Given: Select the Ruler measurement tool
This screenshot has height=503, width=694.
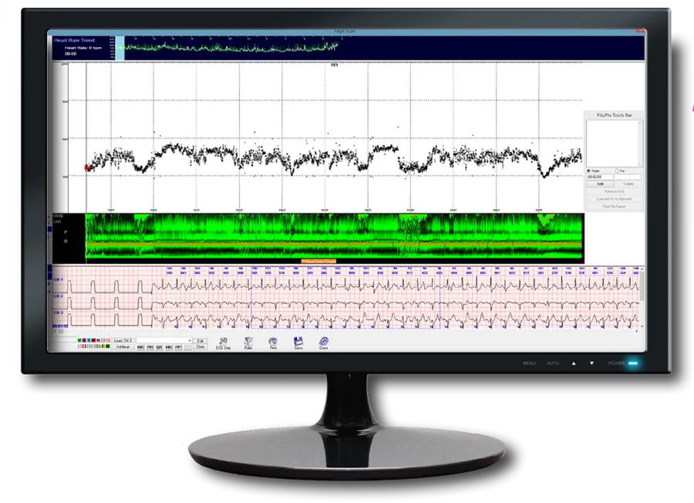Looking at the screenshot, I should point(248,343).
